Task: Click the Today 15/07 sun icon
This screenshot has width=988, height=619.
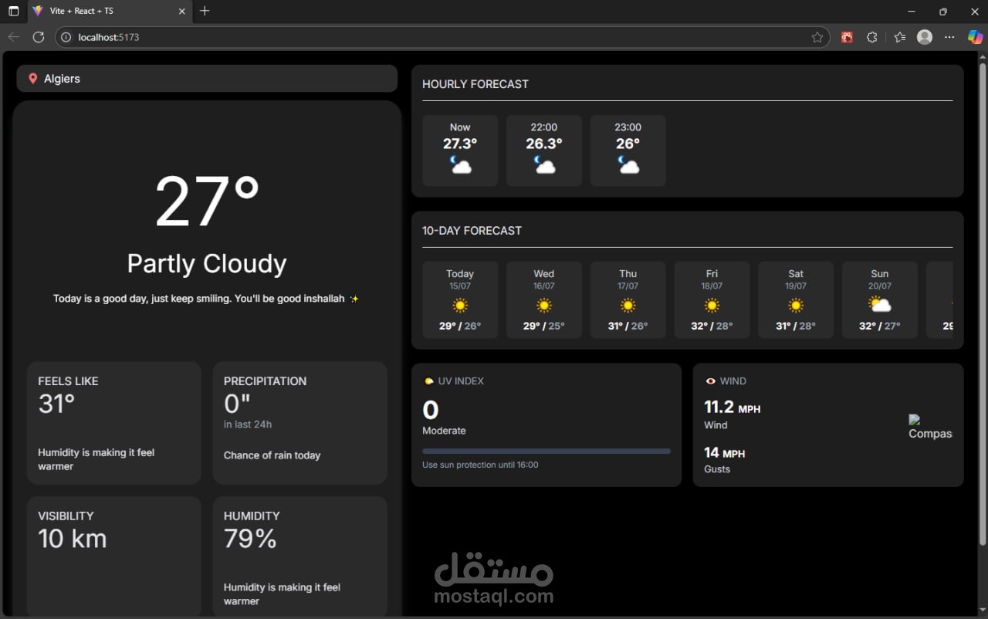Action: click(x=460, y=306)
